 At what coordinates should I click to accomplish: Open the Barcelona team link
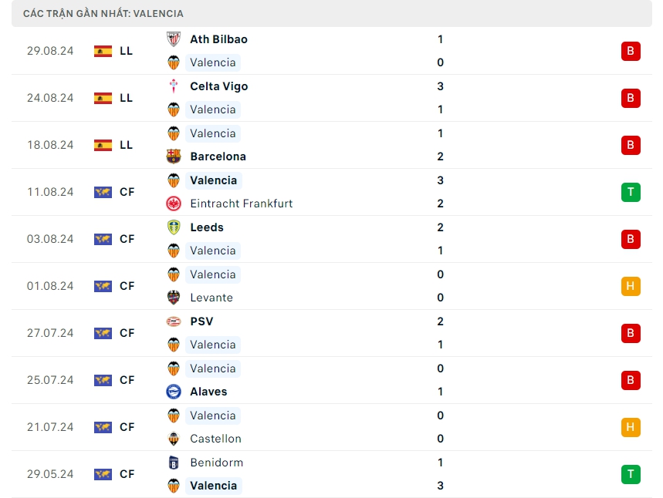pos(218,156)
